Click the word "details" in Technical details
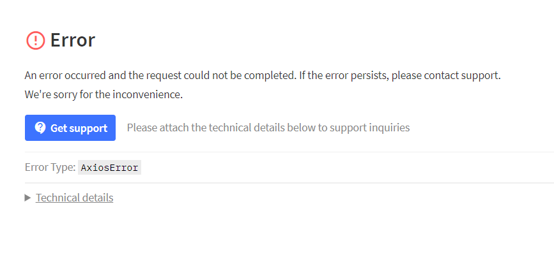 click(x=98, y=198)
